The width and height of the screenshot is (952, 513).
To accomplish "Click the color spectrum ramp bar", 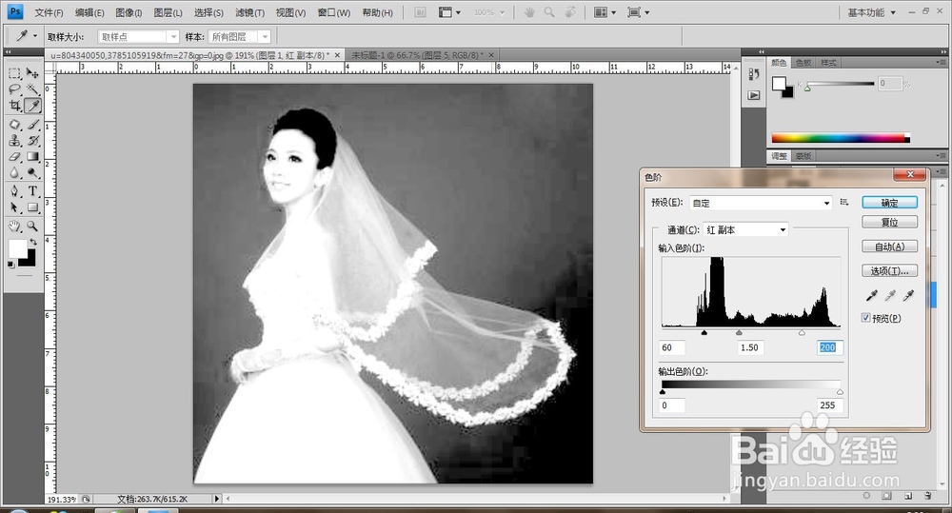I will pyautogui.click(x=841, y=138).
